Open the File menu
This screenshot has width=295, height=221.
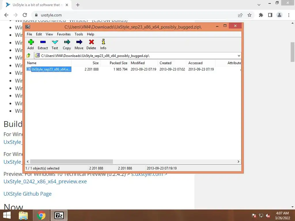click(29, 34)
